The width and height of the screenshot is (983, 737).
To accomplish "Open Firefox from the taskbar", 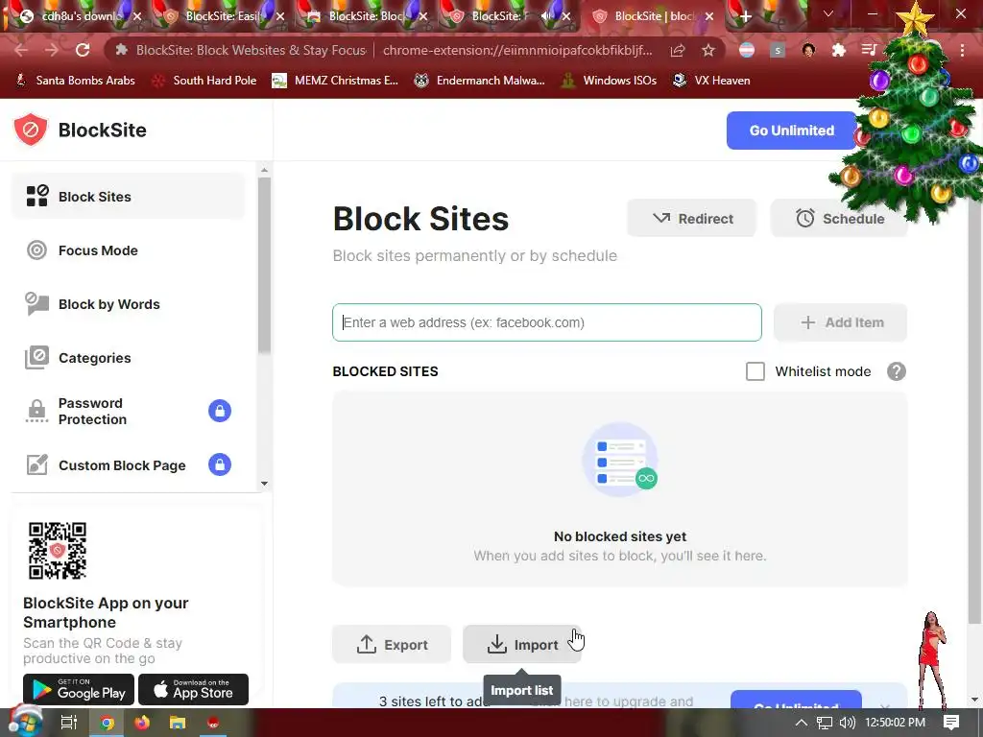I will click(x=142, y=723).
